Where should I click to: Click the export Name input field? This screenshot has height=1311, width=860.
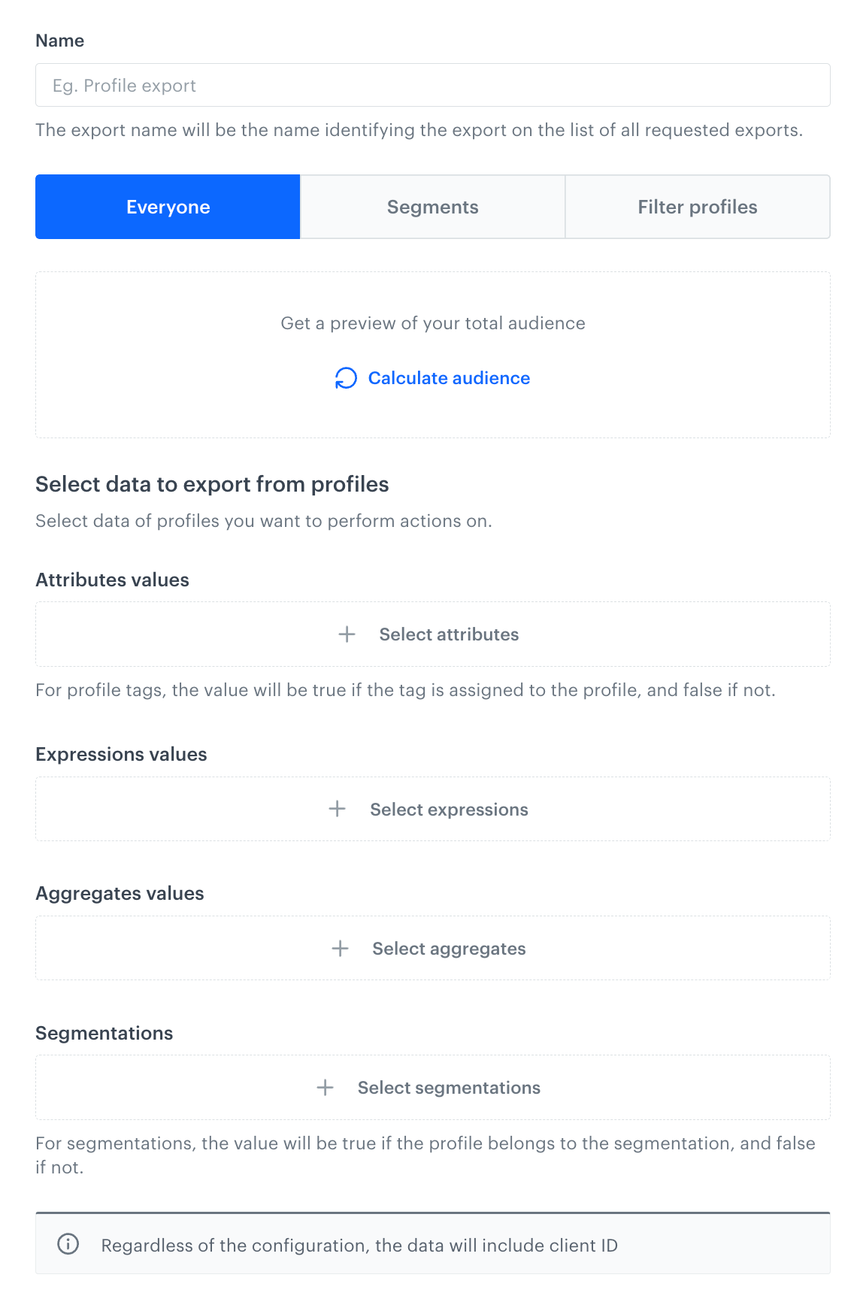(433, 85)
